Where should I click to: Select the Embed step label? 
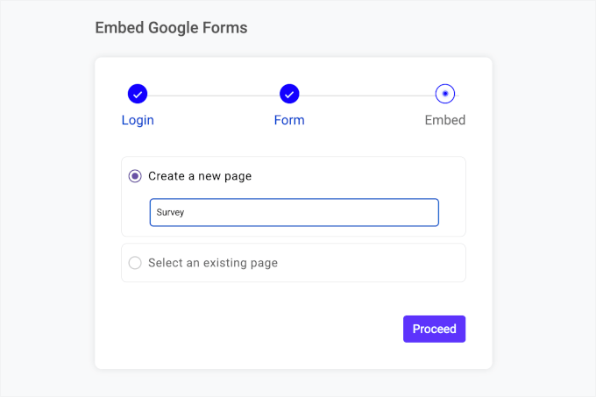445,120
